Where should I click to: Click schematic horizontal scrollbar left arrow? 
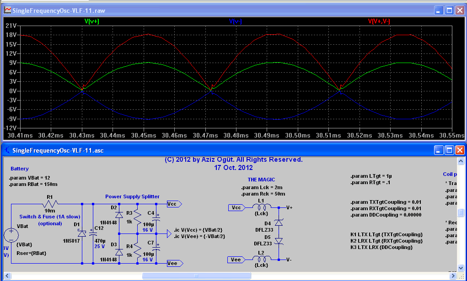[8, 276]
